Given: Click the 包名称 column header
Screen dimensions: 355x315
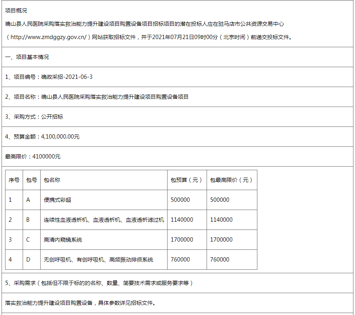Looking at the screenshot, I should 52,180.
